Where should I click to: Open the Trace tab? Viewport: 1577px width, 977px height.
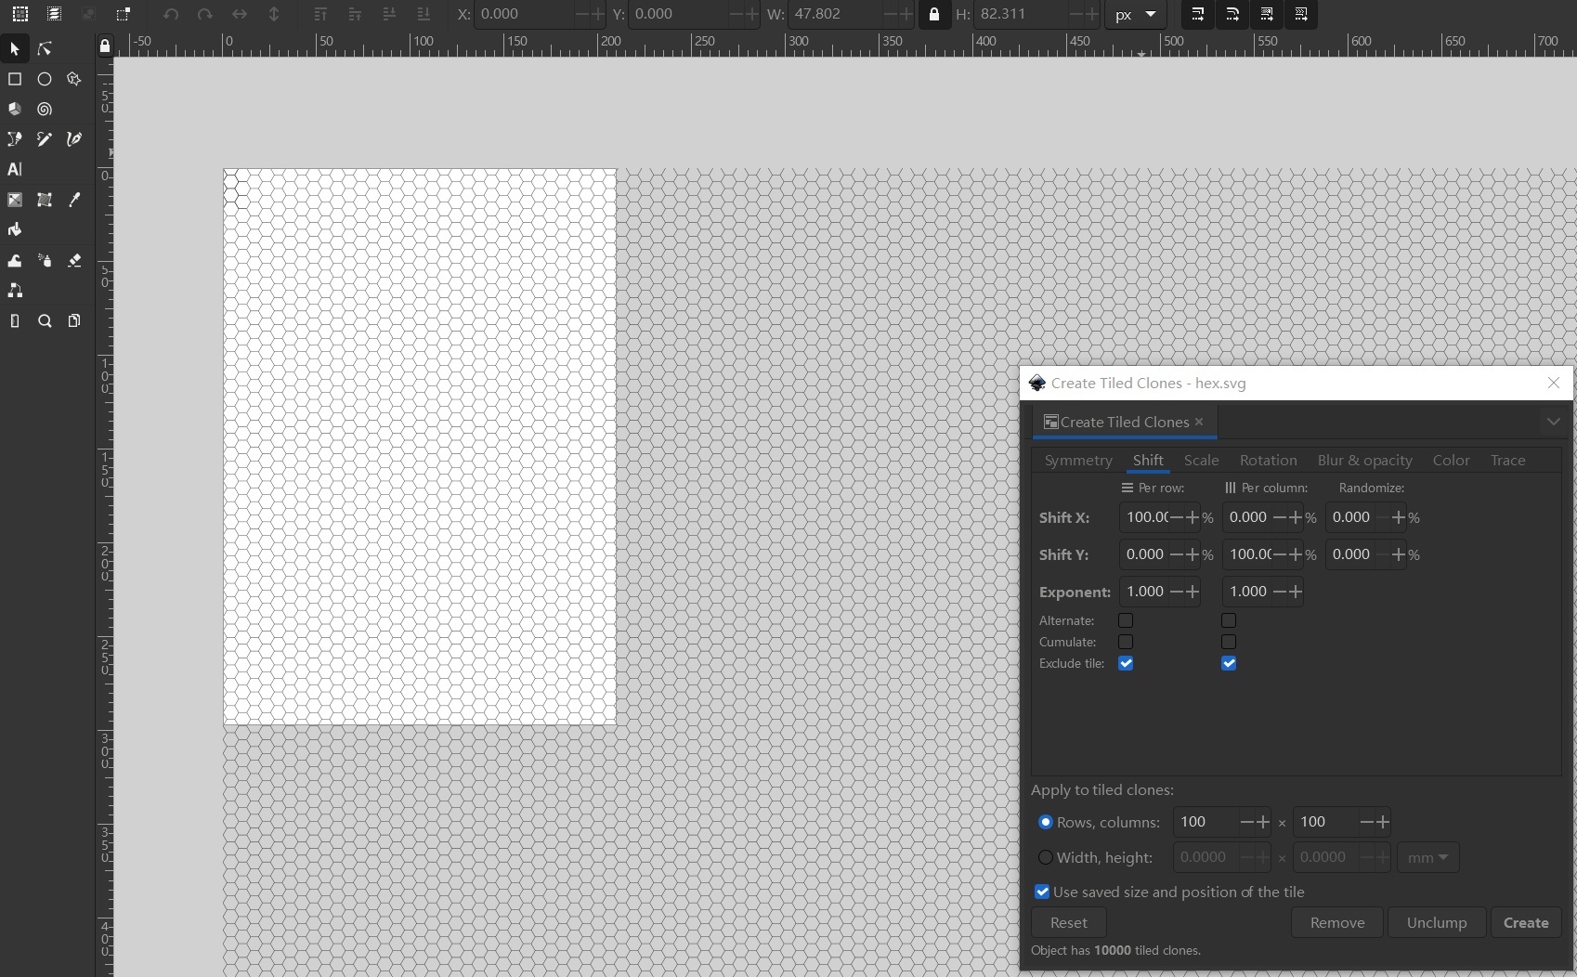coord(1507,460)
